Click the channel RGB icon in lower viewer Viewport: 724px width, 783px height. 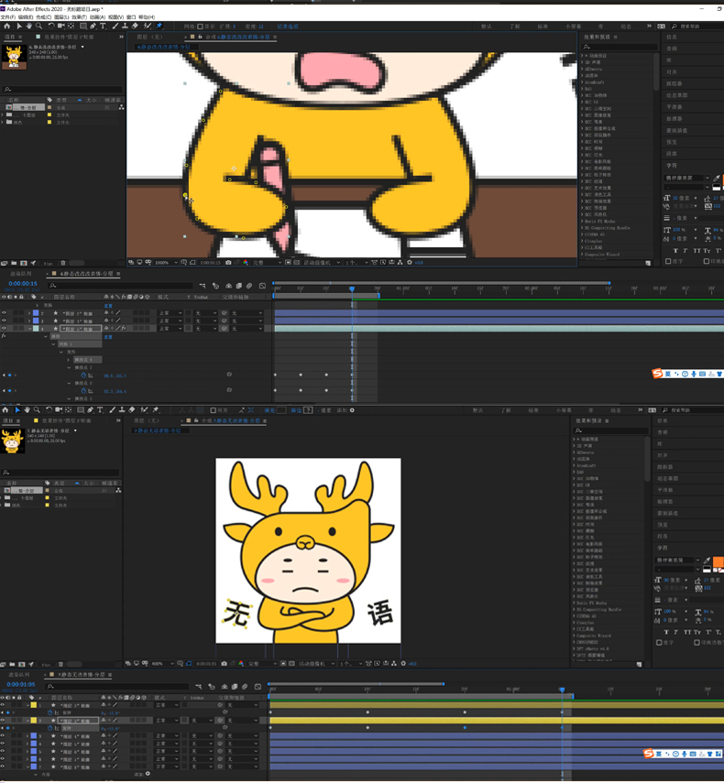pos(241,664)
